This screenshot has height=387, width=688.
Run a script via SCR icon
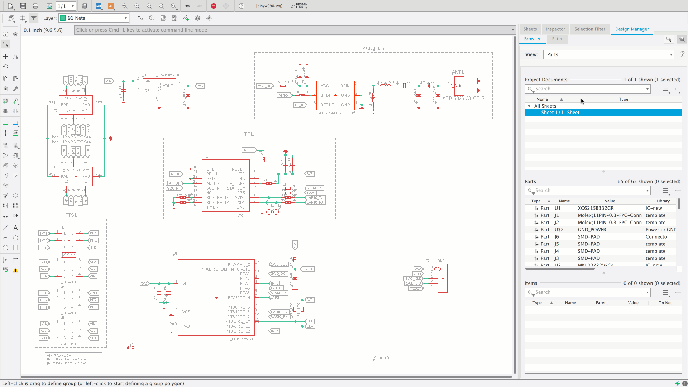(99, 6)
